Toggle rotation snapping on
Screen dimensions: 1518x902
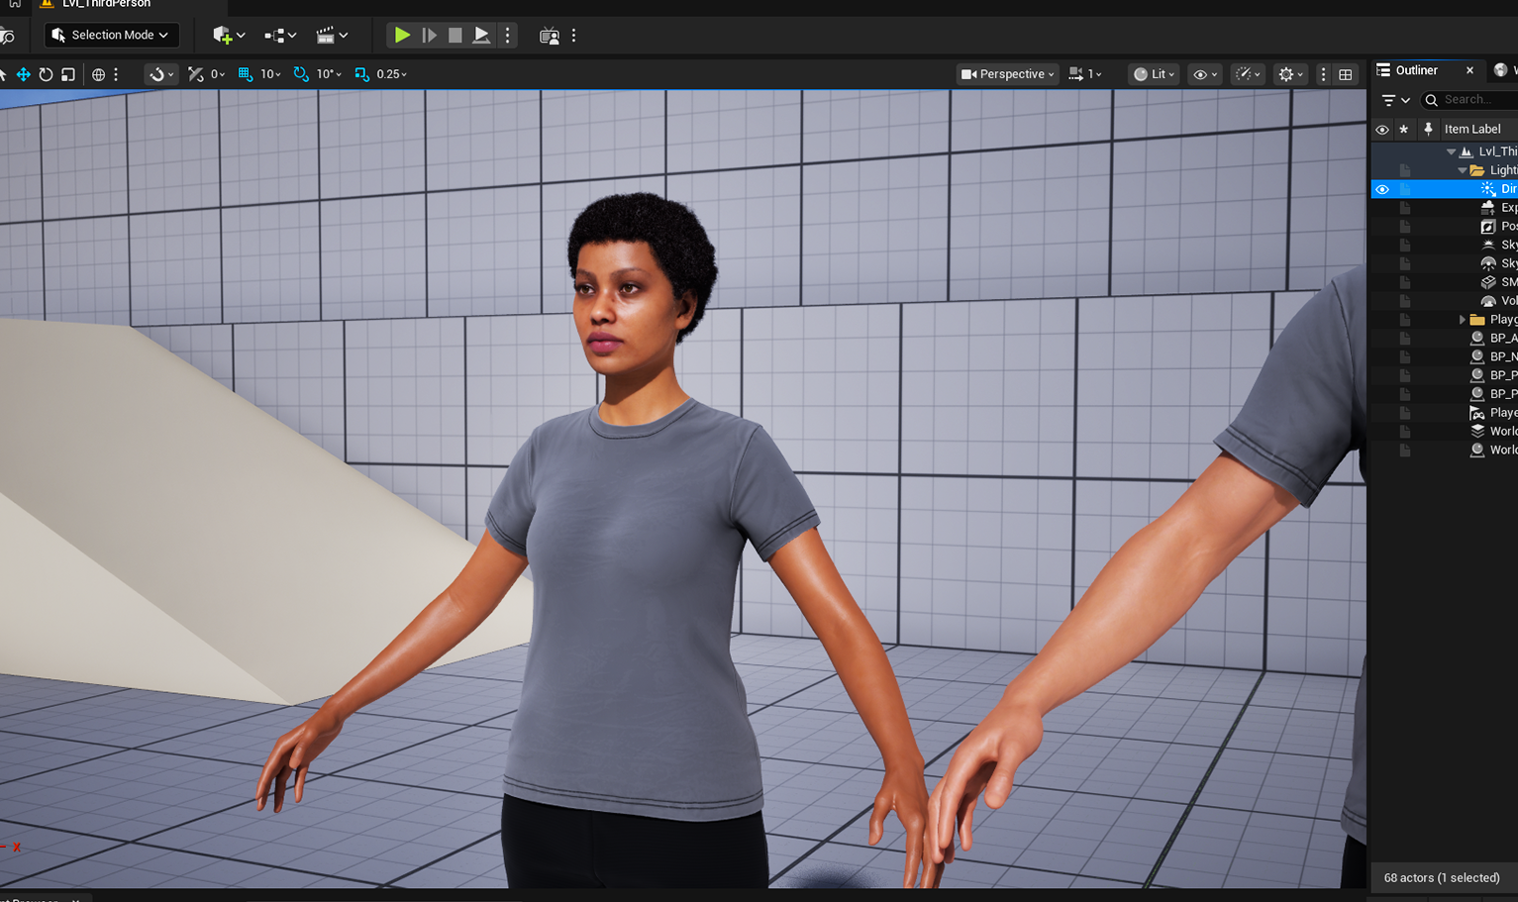click(300, 73)
